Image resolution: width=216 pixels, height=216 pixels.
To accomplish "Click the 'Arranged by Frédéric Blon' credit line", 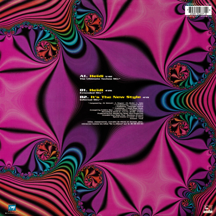I will coord(116,110).
